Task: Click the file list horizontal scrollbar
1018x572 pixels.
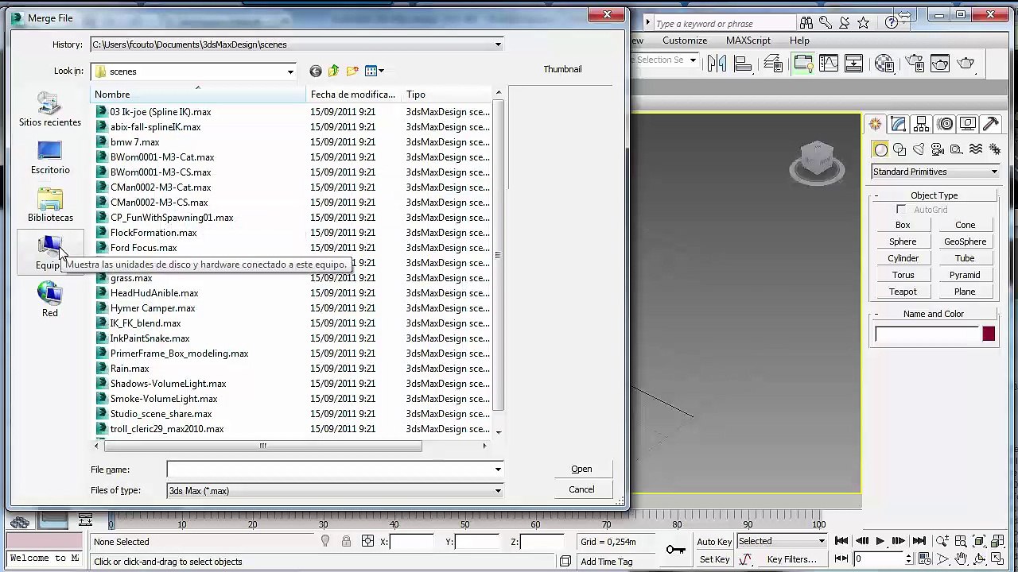Action: point(262,446)
